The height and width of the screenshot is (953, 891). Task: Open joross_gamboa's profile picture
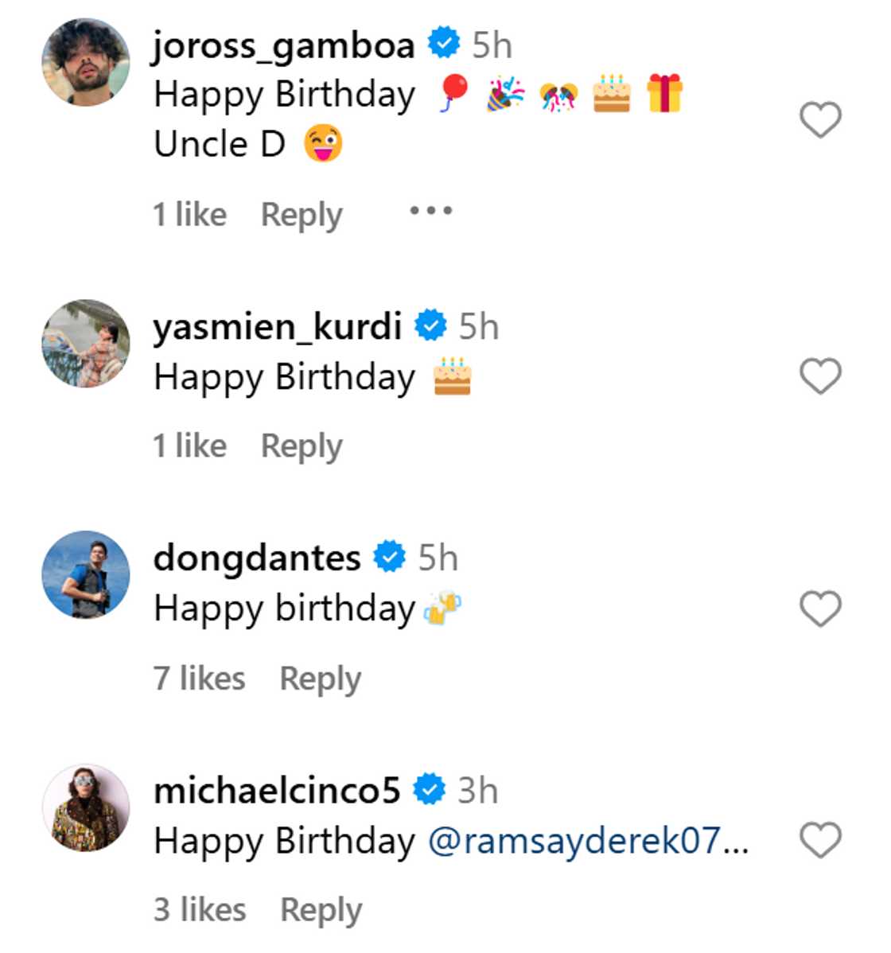point(85,62)
